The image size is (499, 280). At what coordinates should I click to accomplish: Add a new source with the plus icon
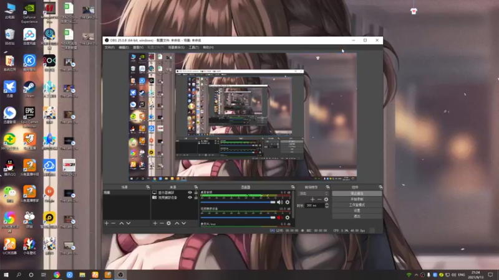[x=155, y=223]
